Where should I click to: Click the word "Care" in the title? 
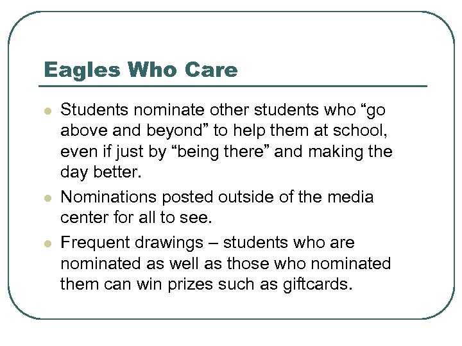click(x=212, y=70)
